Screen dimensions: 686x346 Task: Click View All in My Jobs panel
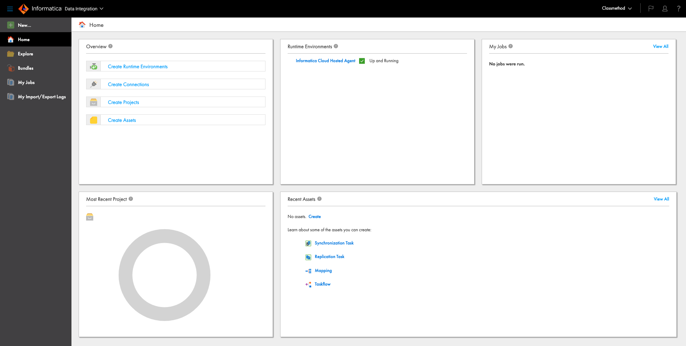coord(660,46)
